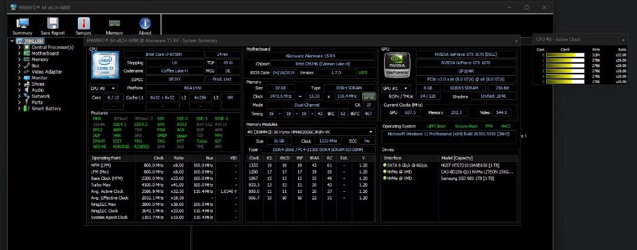Open the memory module #0 [JDIMM1] dropdown
This screenshot has height=250, width=637.
(x=310, y=132)
